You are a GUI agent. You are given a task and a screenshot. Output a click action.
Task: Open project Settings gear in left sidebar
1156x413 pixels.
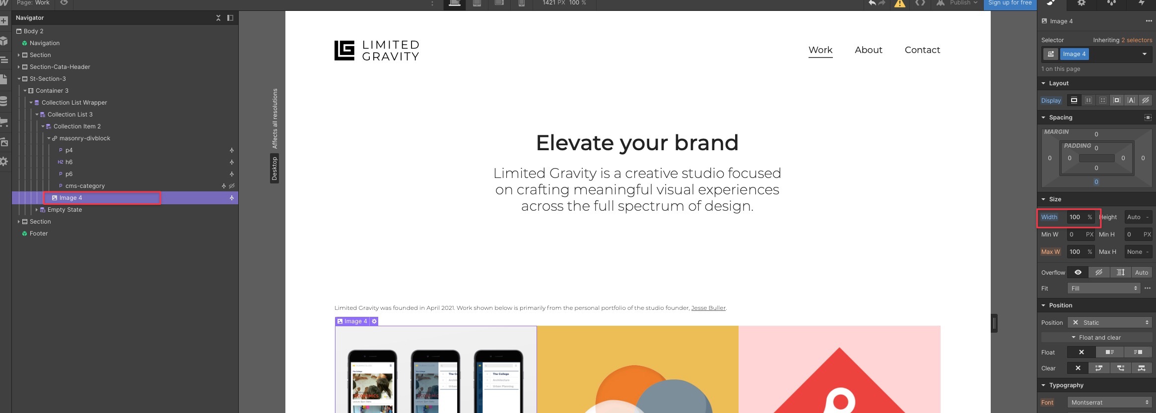click(4, 162)
